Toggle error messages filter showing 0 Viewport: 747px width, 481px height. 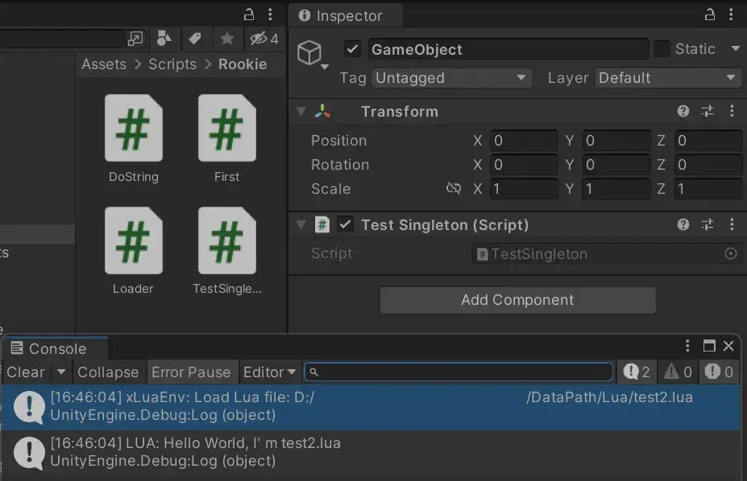coord(720,372)
